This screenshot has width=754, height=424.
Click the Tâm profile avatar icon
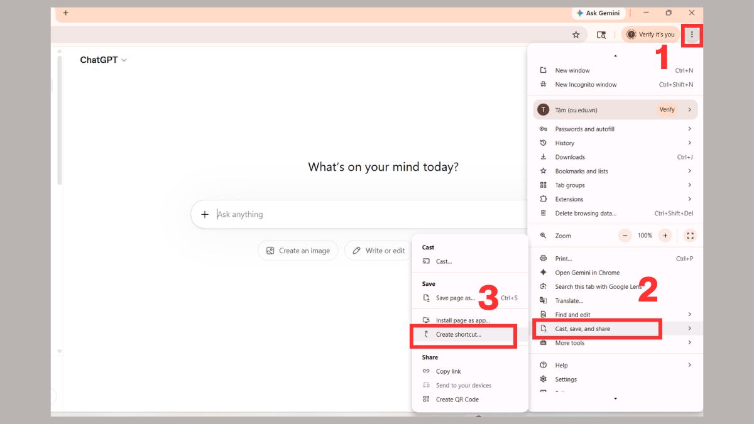click(x=544, y=109)
